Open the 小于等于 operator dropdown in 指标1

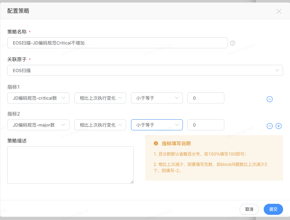[x=157, y=98]
